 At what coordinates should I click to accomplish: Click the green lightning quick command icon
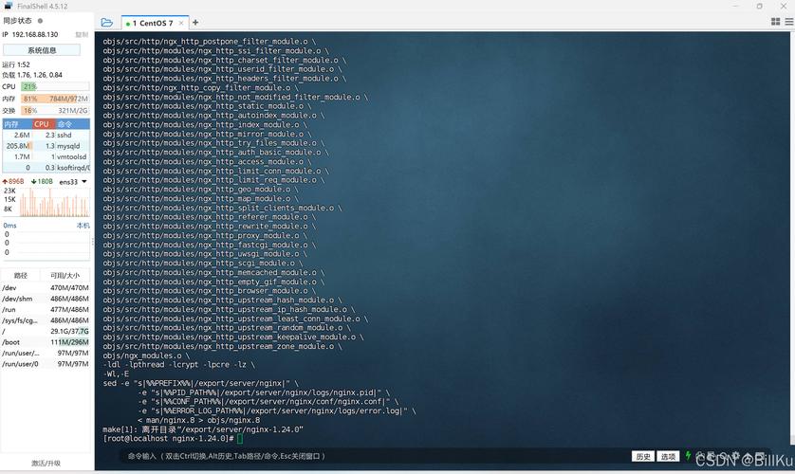point(688,456)
